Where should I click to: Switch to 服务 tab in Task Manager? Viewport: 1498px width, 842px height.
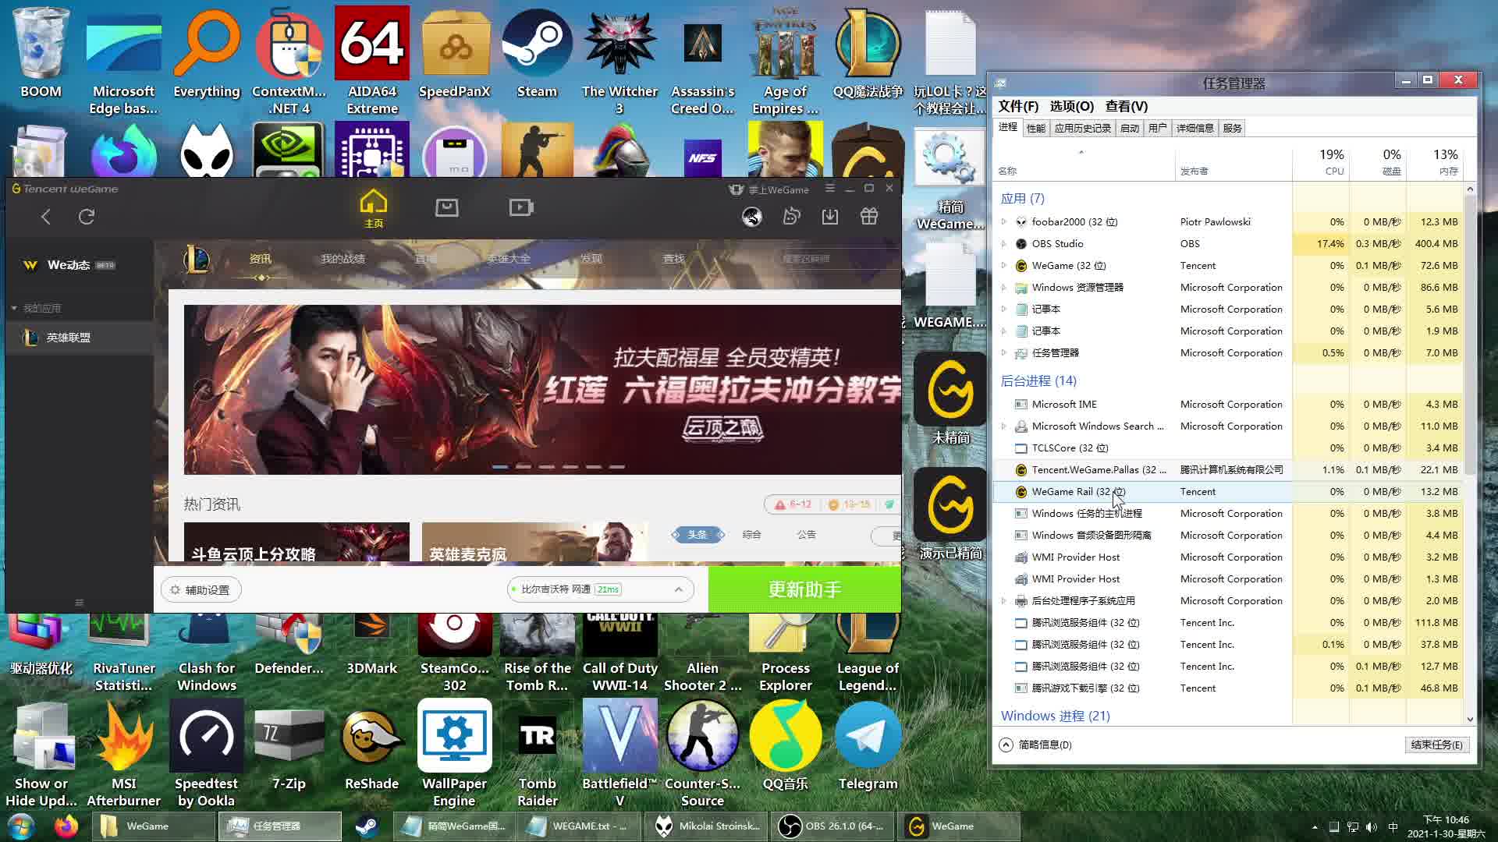click(x=1232, y=128)
